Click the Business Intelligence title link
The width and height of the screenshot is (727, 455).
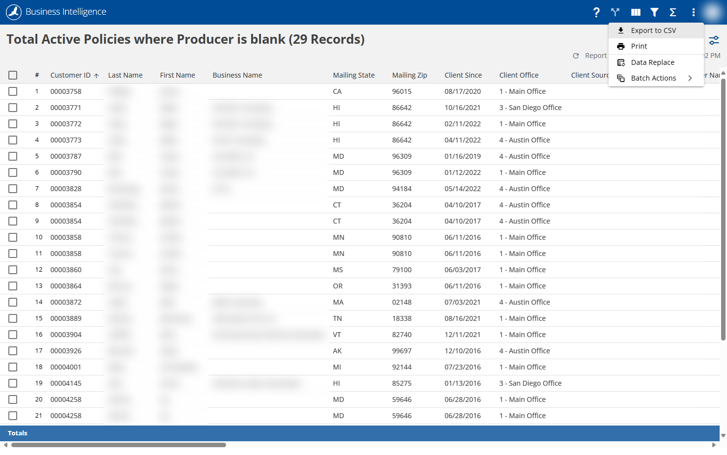pyautogui.click(x=66, y=12)
